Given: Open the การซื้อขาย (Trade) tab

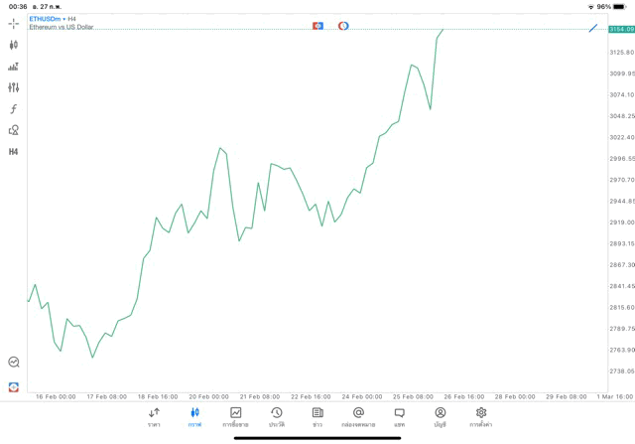Looking at the screenshot, I should click(235, 416).
